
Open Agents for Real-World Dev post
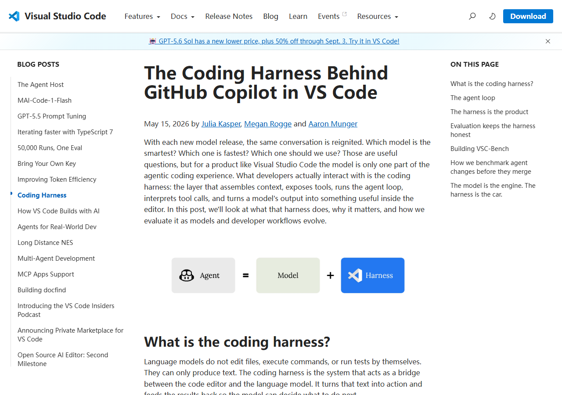57,227
